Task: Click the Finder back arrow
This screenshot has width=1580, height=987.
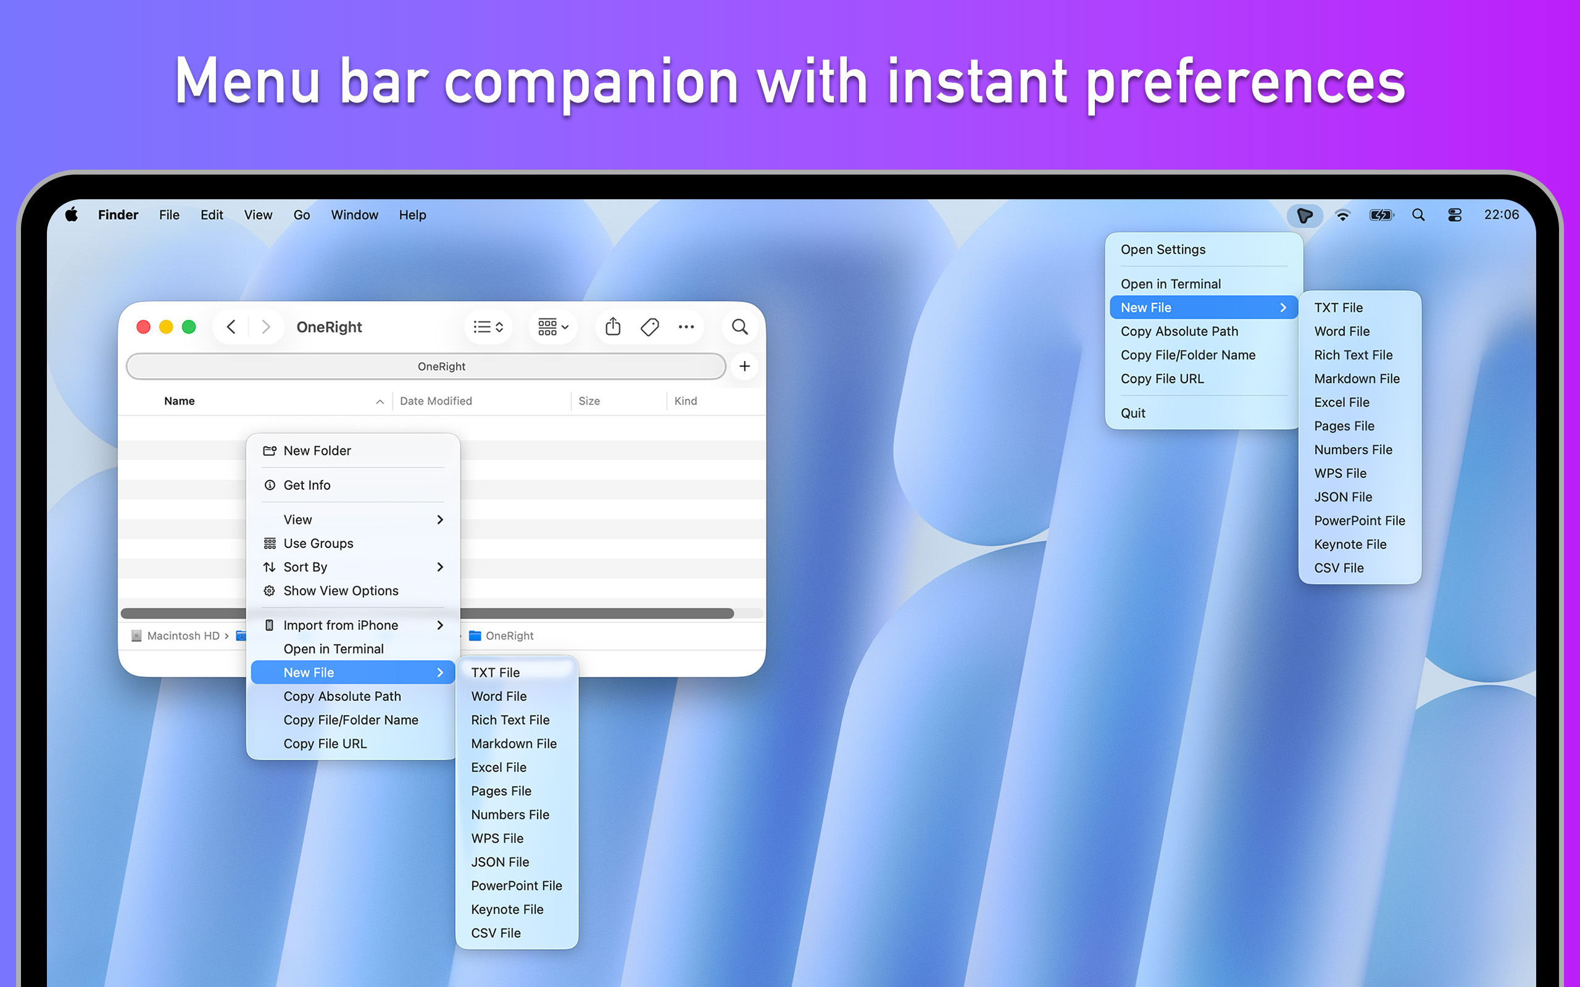Action: tap(231, 326)
